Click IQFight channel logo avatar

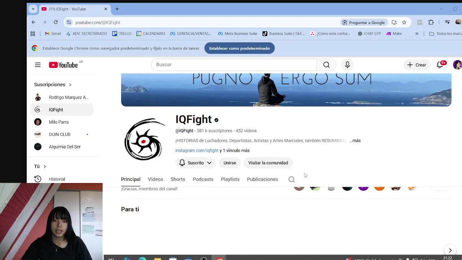pos(144,139)
